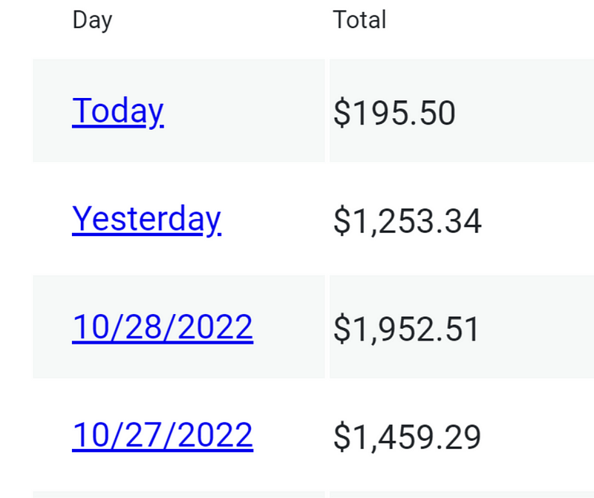Open the 10/28/2022 day link

tap(163, 327)
